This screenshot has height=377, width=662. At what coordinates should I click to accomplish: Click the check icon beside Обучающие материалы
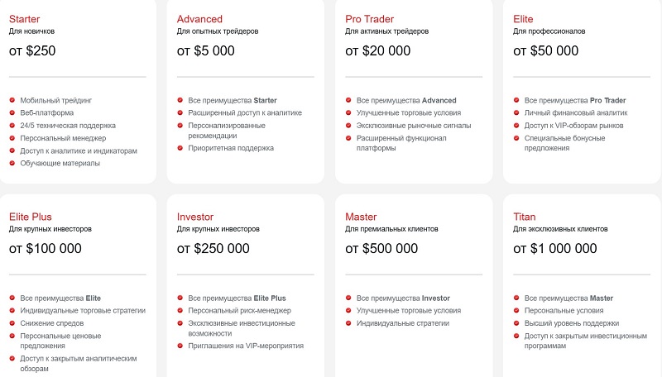pos(12,163)
